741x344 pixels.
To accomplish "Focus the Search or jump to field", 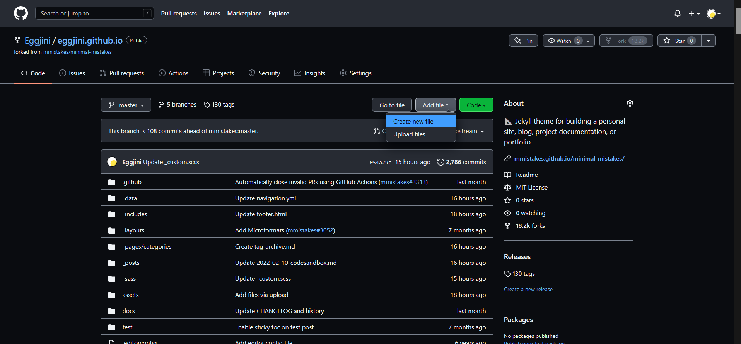I will pyautogui.click(x=94, y=13).
